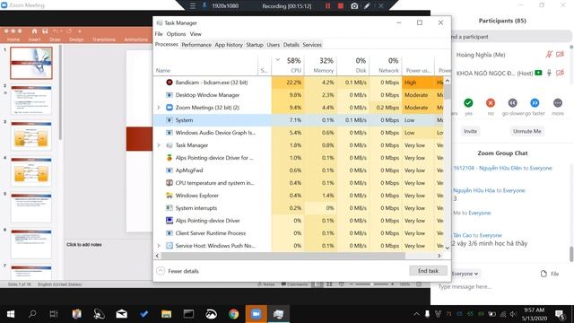The image size is (574, 323).
Task: Open the Everyone recipient dropdown
Action: [x=465, y=274]
